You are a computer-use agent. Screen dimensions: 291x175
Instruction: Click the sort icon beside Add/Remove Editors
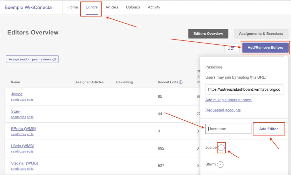click(232, 48)
